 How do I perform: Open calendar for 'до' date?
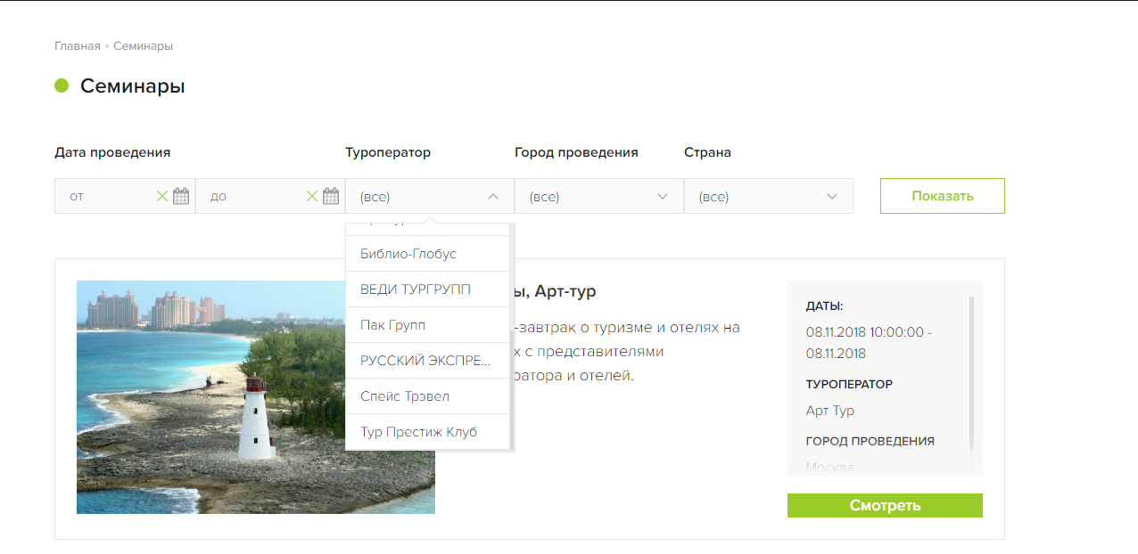click(x=331, y=197)
